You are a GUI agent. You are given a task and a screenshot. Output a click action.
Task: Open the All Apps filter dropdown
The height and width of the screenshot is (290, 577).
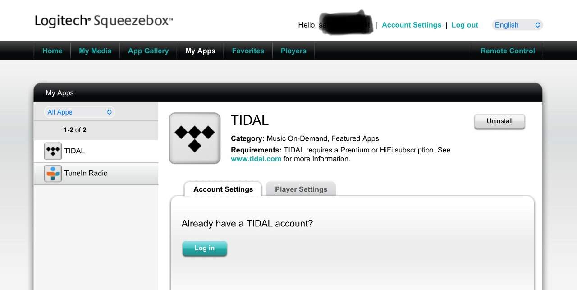79,112
